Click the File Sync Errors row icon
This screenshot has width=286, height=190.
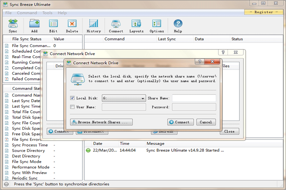click(7, 139)
